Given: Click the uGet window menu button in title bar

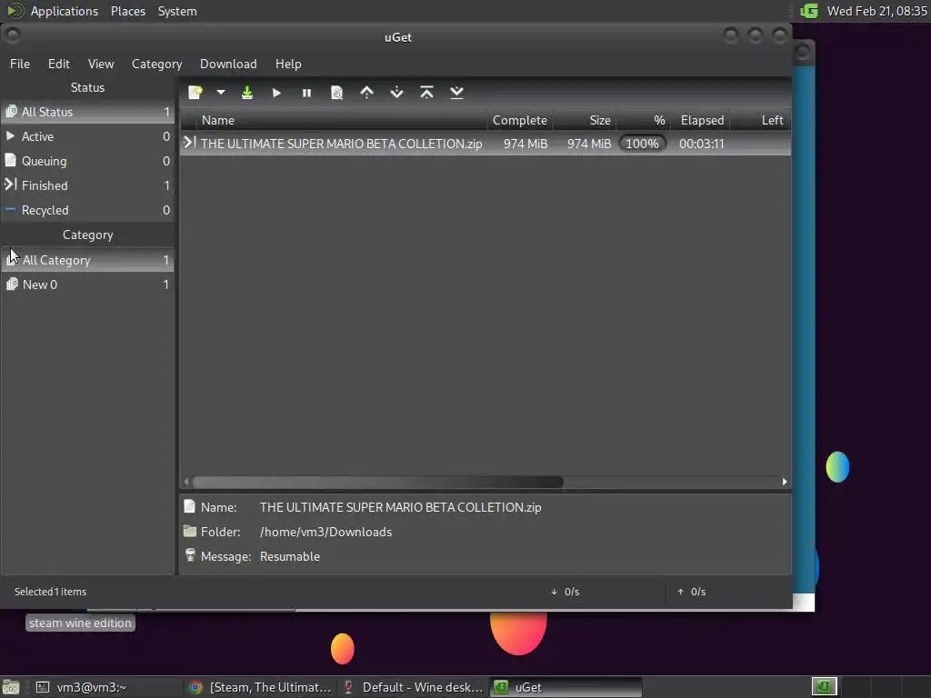Looking at the screenshot, I should click(x=12, y=35).
